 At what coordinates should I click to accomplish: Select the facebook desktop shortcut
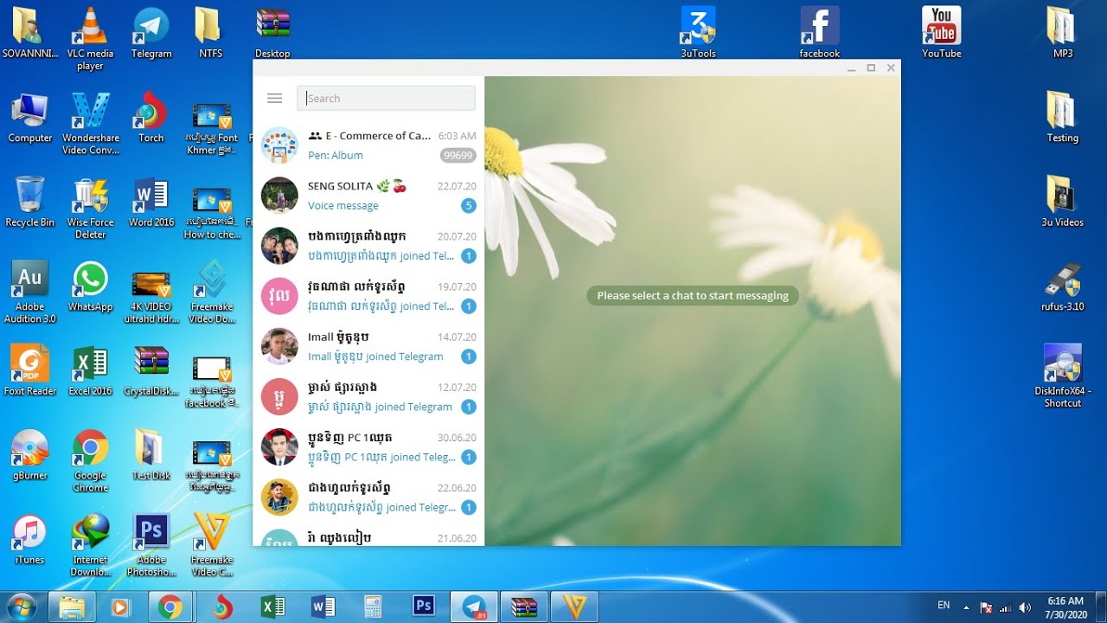click(x=819, y=33)
